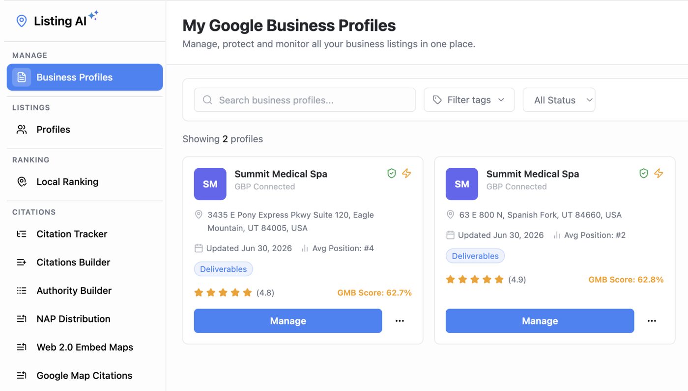Manage the Eagle Mountain Summit Medical Spa
The image size is (688, 391).
(288, 321)
